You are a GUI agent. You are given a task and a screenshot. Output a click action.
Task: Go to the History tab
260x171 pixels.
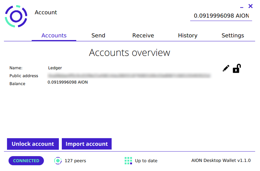pos(188,36)
